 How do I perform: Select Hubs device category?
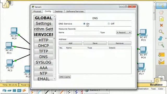coord(14,91)
